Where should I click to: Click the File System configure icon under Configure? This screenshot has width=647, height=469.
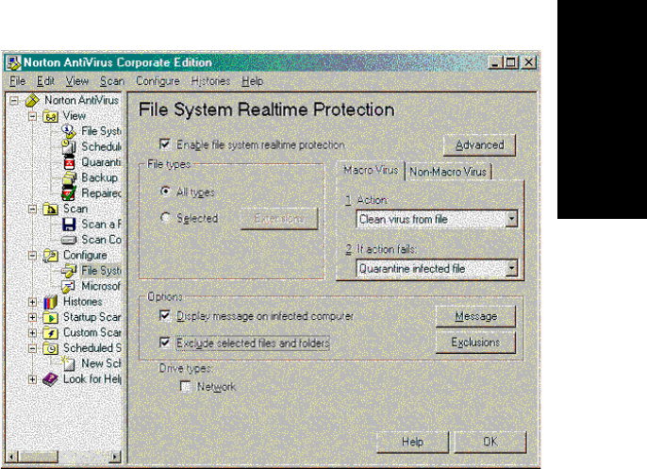(x=69, y=271)
